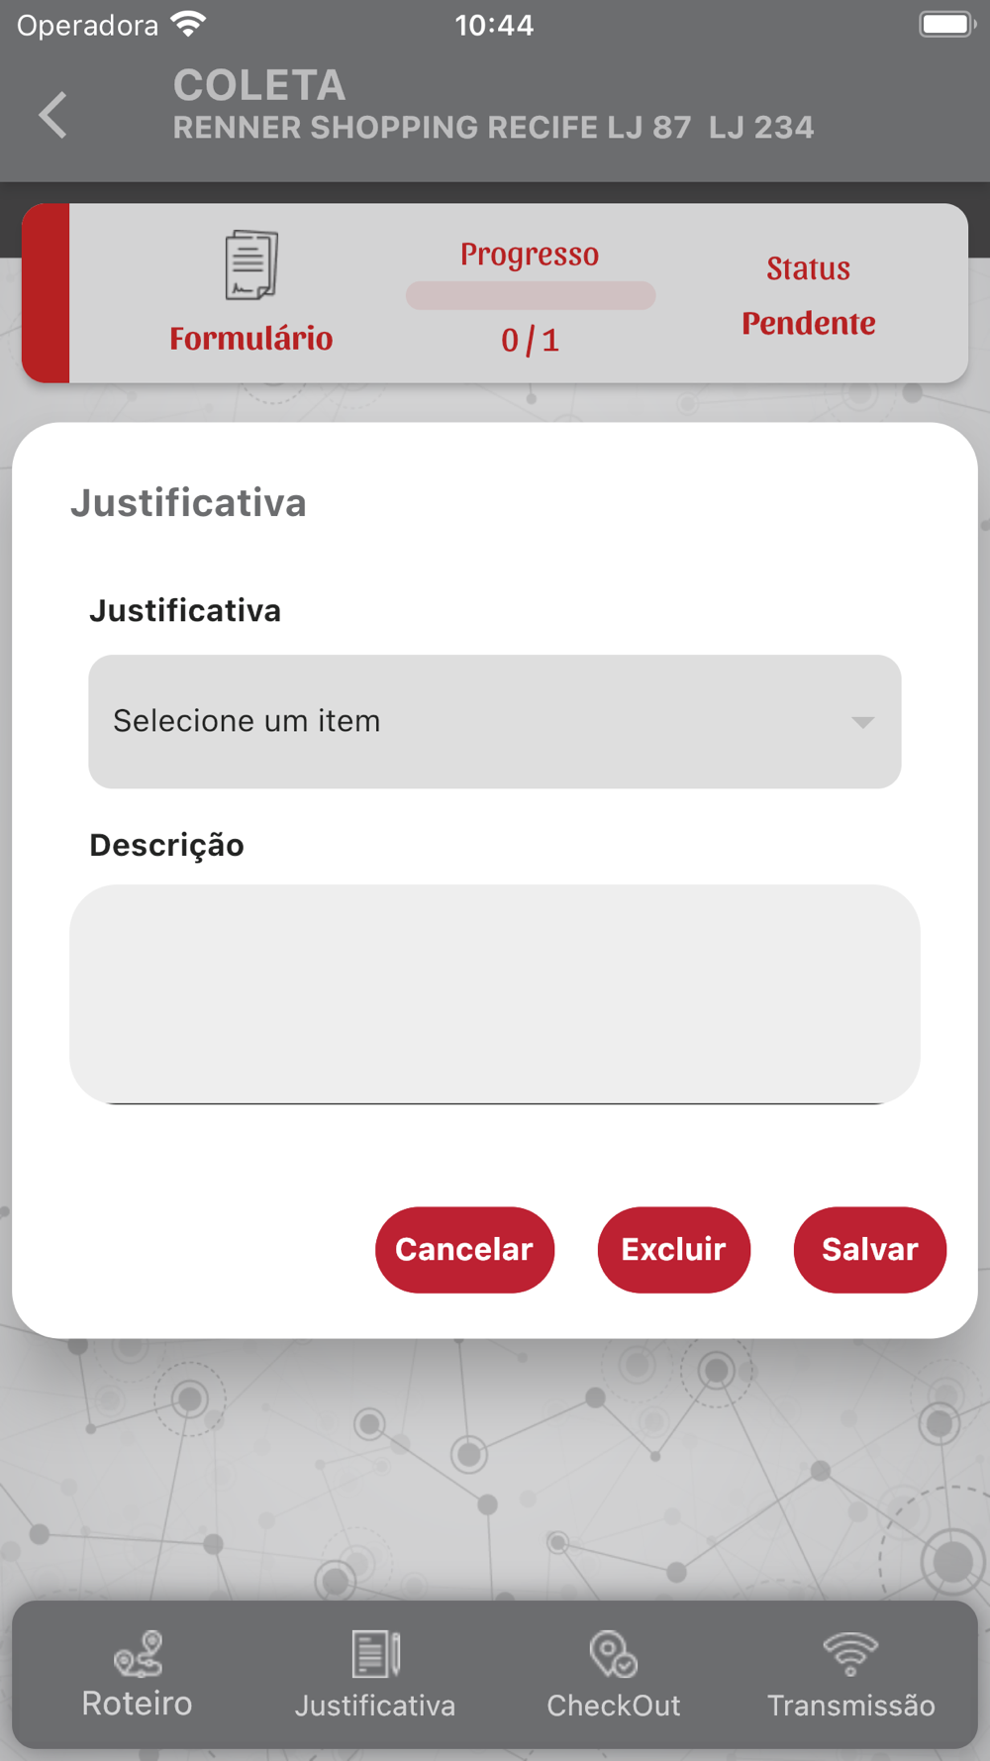990x1761 pixels.
Task: Click the Cancelar button
Action: pos(464,1249)
